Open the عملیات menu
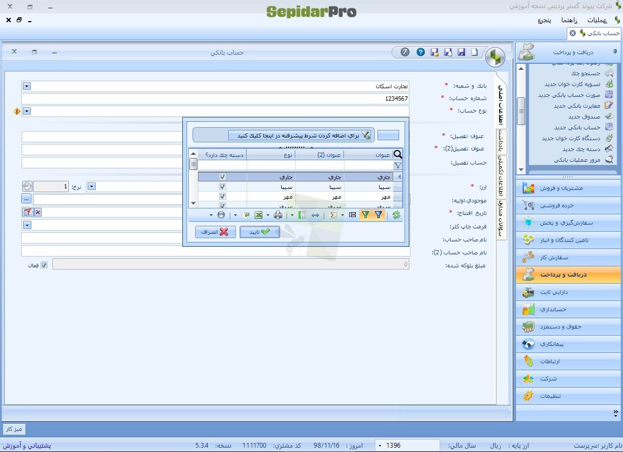 pos(597,20)
